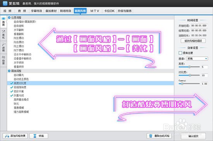Click the 收起 collapse button

(39, 136)
